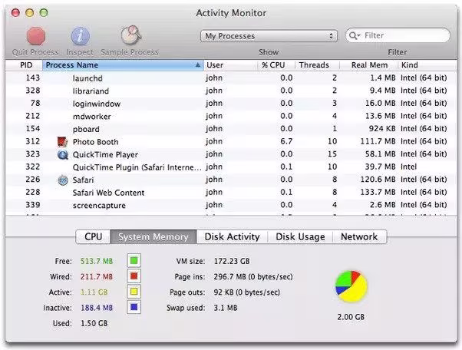Click the blue Inactive memory swatch
Image resolution: width=462 pixels, height=350 pixels.
click(134, 307)
